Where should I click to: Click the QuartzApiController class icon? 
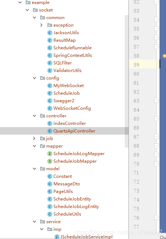[49, 131]
